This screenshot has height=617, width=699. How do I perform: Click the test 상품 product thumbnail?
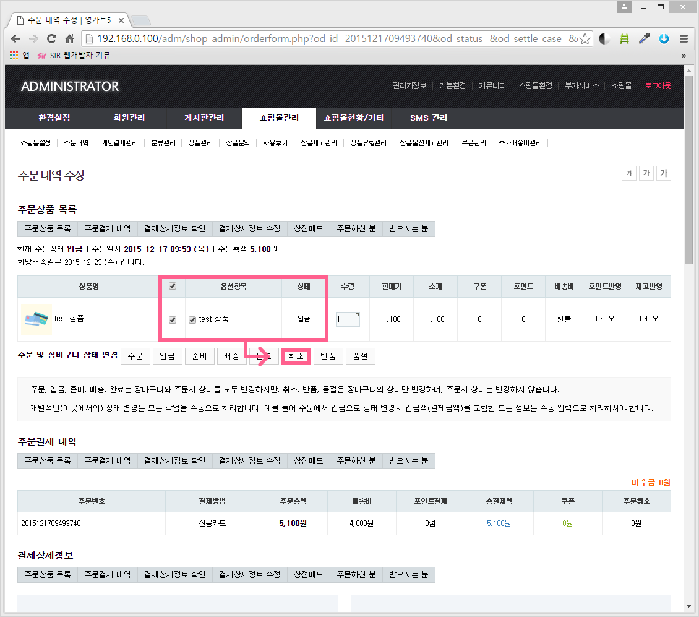36,319
